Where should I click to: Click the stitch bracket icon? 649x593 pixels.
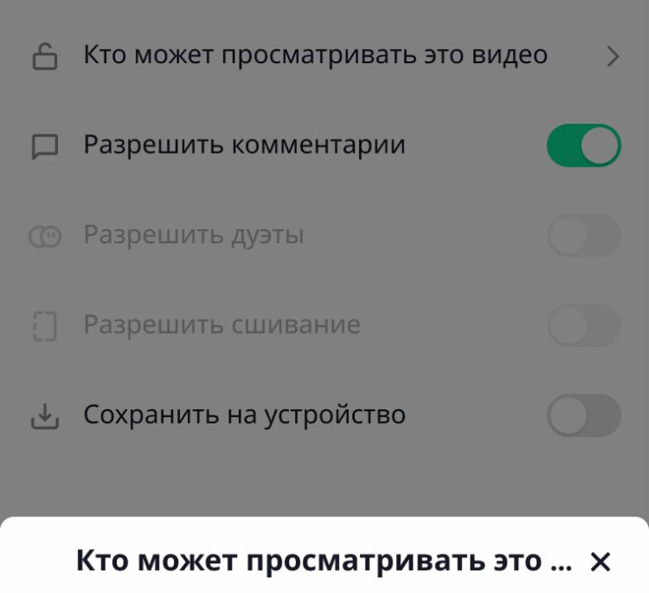pos(44,327)
